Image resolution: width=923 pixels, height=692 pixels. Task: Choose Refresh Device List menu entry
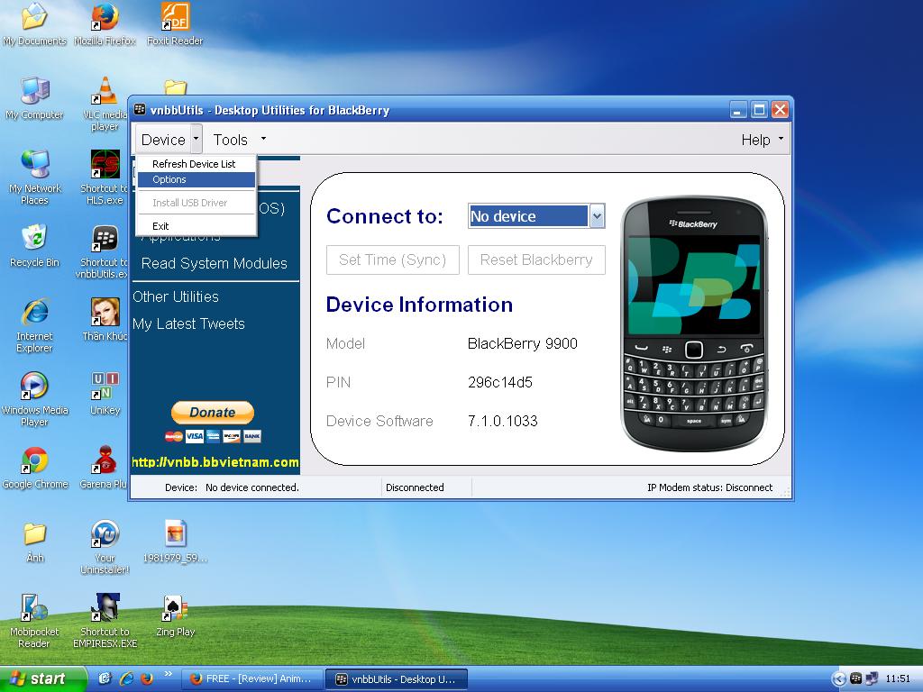(x=196, y=164)
